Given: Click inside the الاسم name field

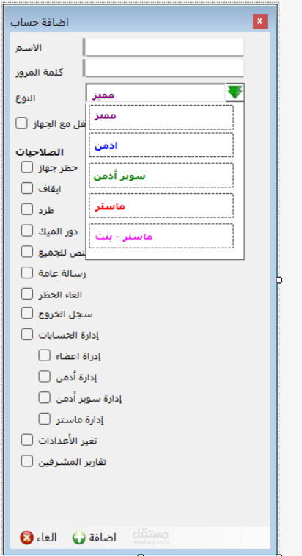Looking at the screenshot, I should click(x=165, y=47).
